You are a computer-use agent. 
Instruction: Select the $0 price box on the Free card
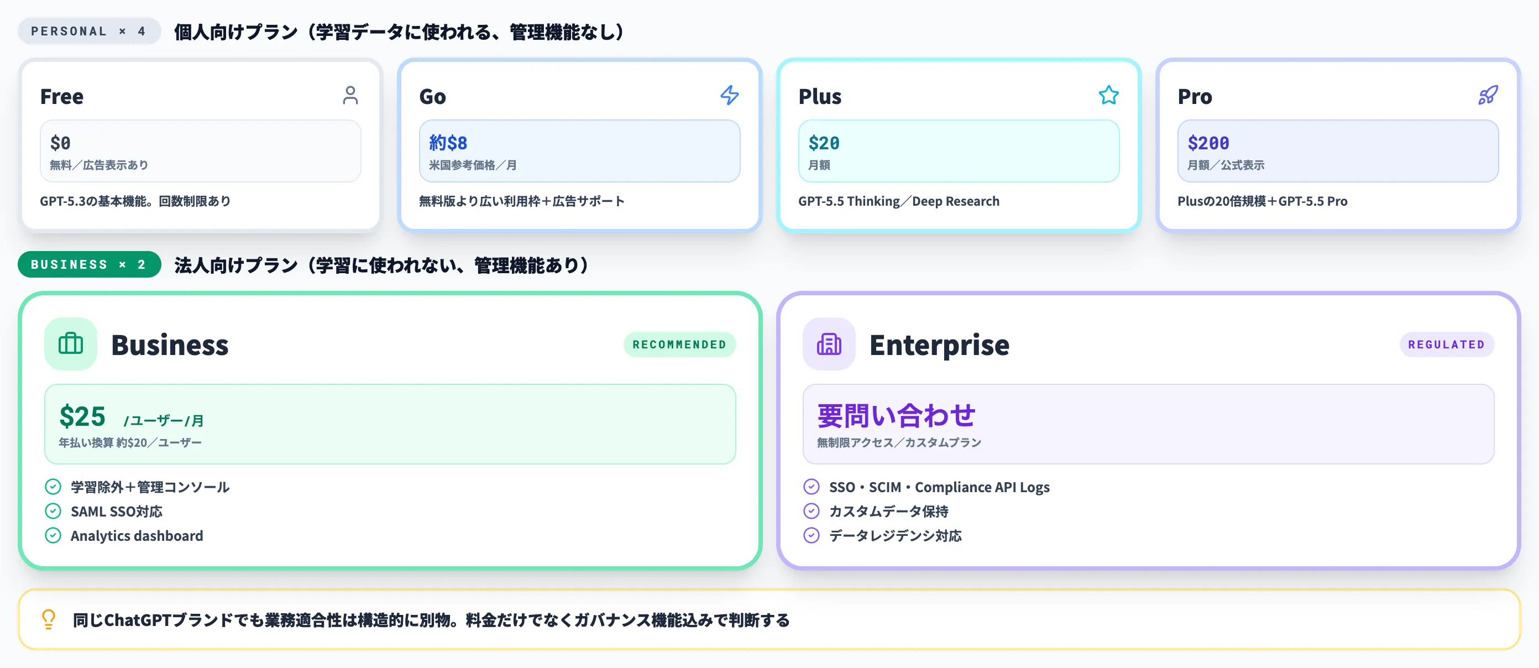(200, 150)
